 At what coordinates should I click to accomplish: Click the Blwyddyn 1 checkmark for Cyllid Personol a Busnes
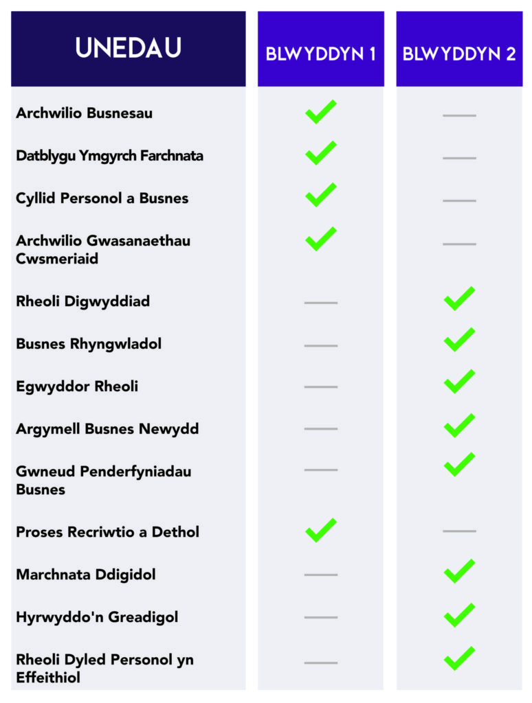[x=320, y=196]
